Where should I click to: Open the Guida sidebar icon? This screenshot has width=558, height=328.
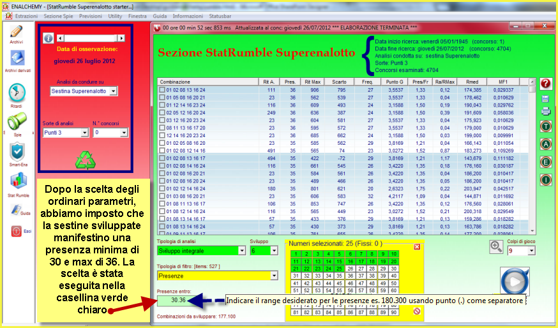point(16,209)
